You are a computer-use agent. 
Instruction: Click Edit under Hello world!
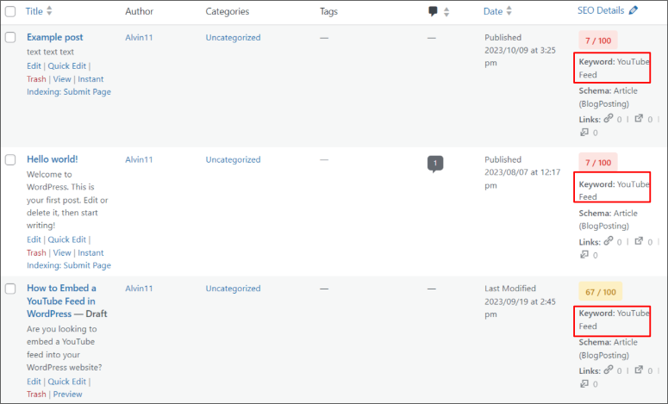(34, 239)
